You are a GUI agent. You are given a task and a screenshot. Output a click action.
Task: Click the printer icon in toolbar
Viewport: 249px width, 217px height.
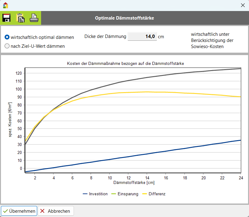pyautogui.click(x=34, y=18)
